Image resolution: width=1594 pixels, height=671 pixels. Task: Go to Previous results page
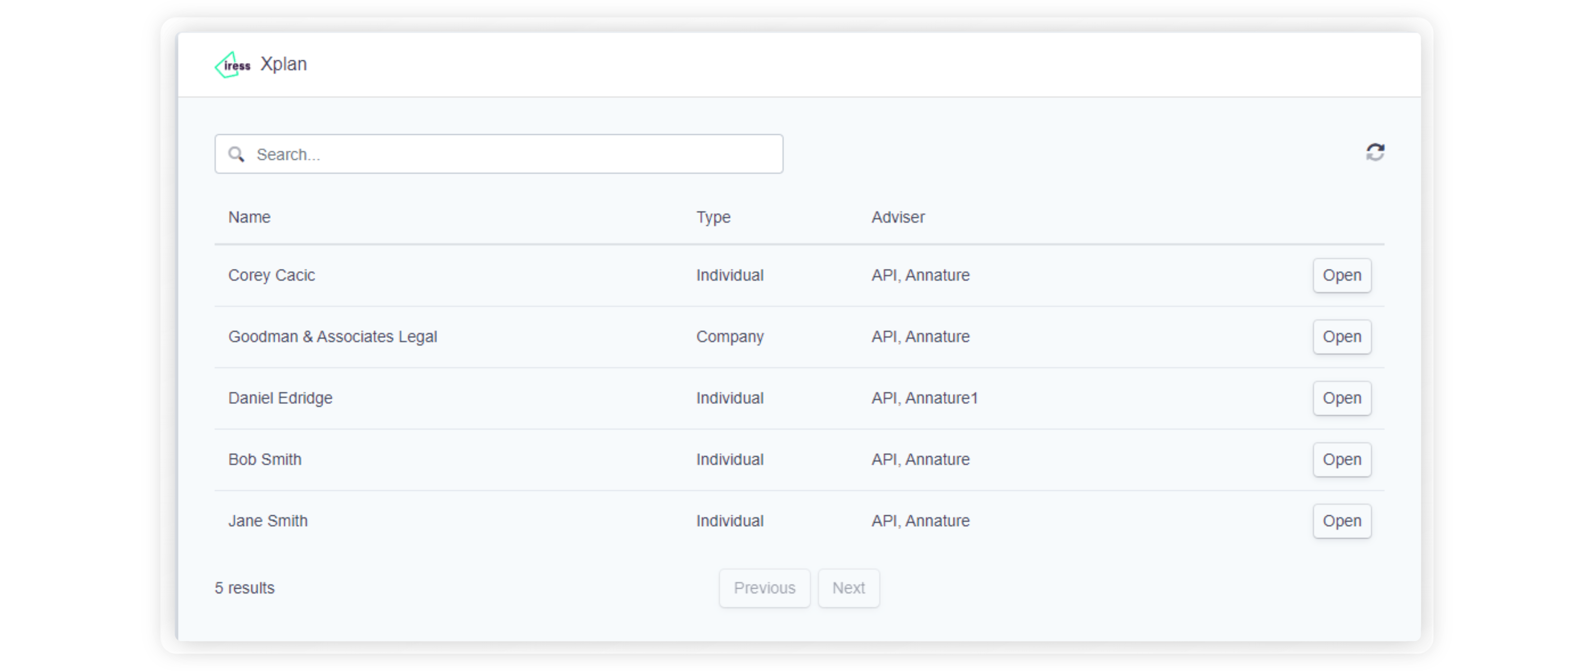click(764, 588)
